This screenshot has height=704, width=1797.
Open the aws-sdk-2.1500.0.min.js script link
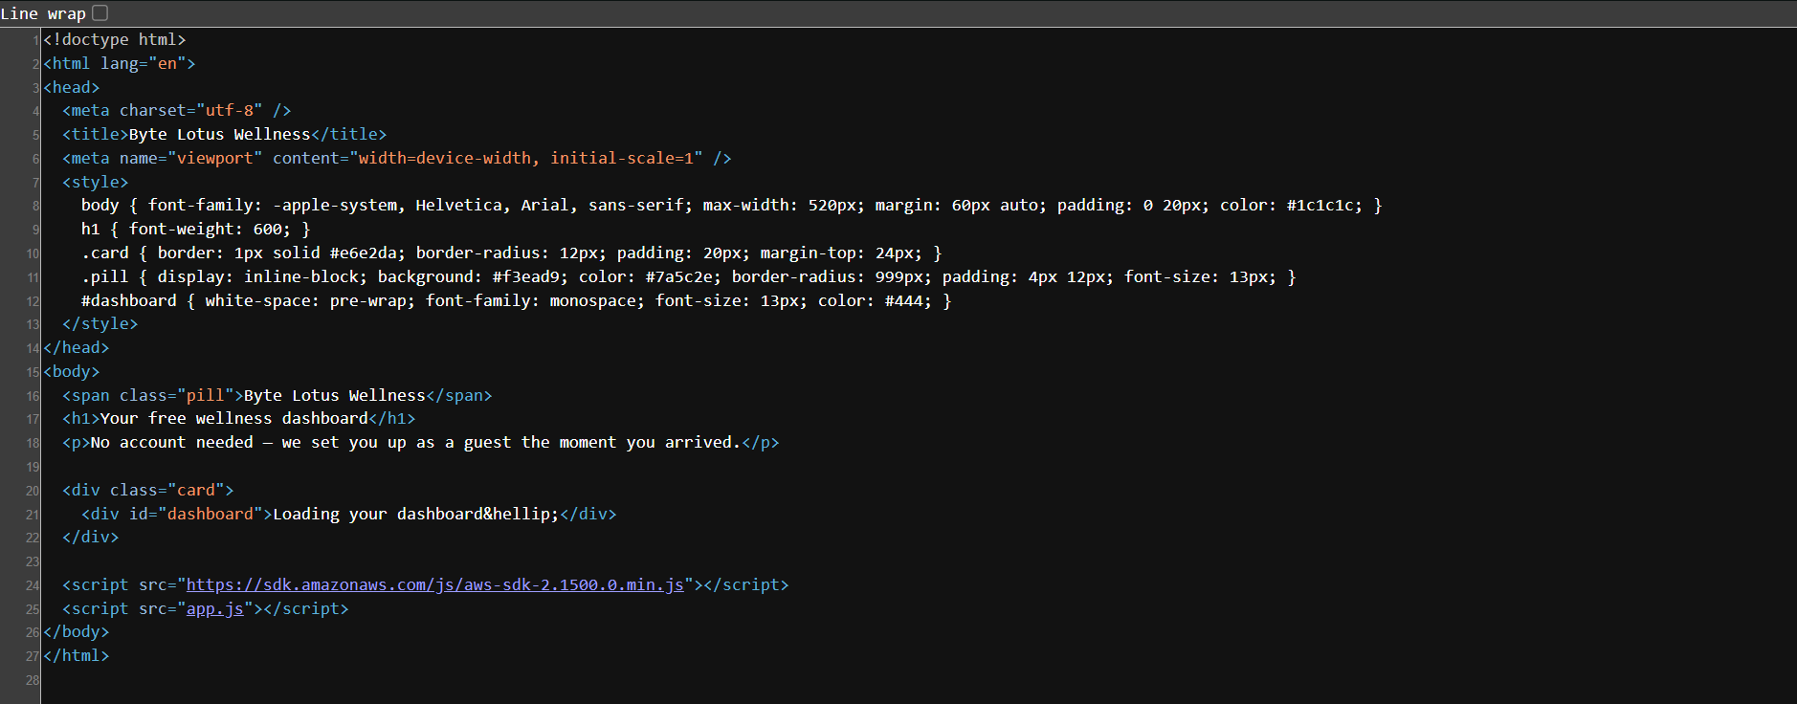pos(435,584)
